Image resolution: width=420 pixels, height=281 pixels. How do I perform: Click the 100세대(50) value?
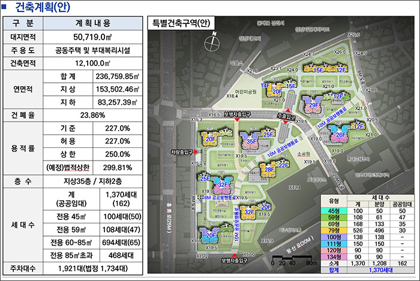[x=122, y=216]
